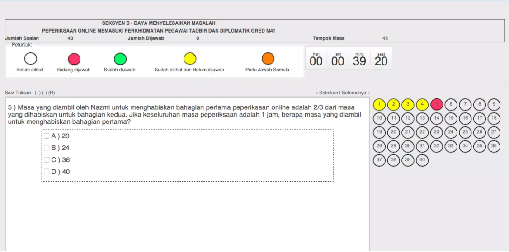509x252 pixels.
Task: Click the green Sudah dijawab legend circle
Action: tap(120, 59)
